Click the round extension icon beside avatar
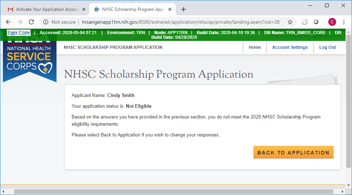This screenshot has width=352, height=195. click(x=316, y=22)
